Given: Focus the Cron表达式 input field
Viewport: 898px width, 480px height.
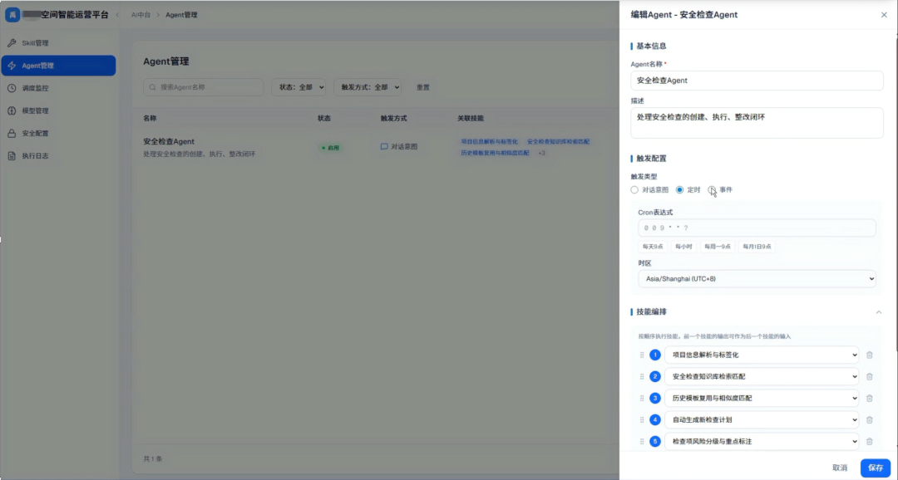Looking at the screenshot, I should tap(757, 228).
